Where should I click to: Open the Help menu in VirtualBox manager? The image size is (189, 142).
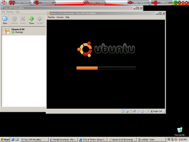pyautogui.click(x=17, y=12)
